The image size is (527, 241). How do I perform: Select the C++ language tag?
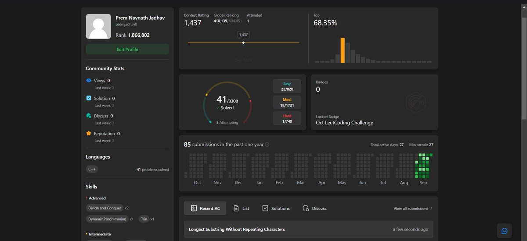(x=92, y=169)
